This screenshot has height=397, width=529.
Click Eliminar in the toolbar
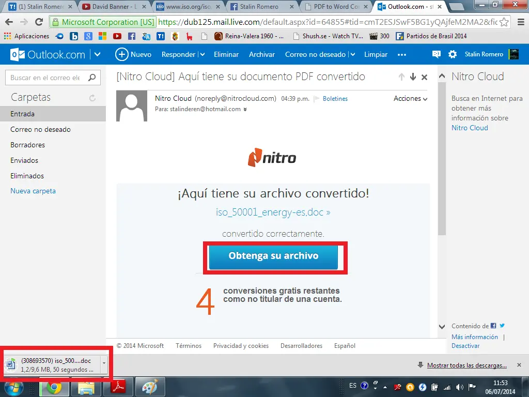click(x=226, y=54)
